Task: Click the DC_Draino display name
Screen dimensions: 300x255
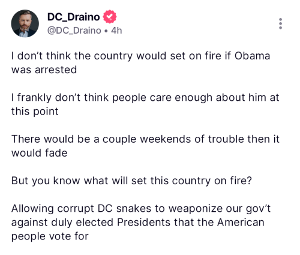Action: click(x=73, y=17)
